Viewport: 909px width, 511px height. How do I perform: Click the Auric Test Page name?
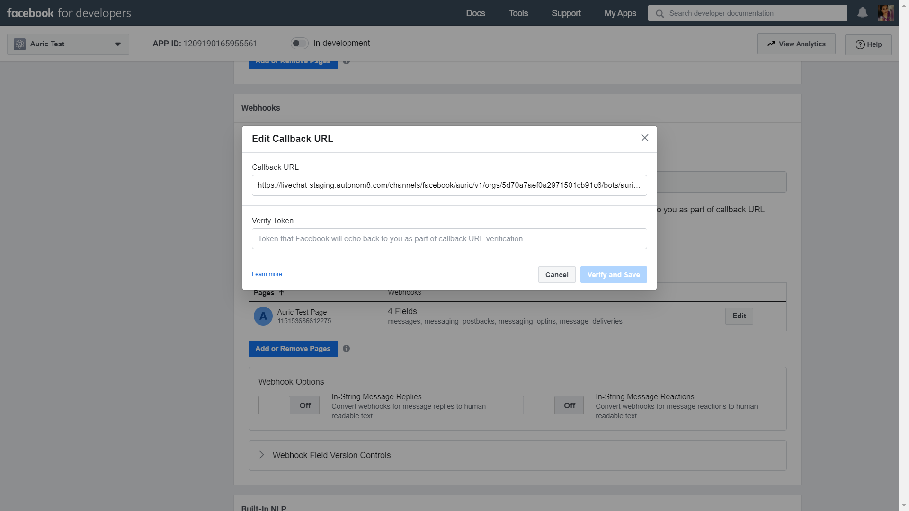[302, 312]
